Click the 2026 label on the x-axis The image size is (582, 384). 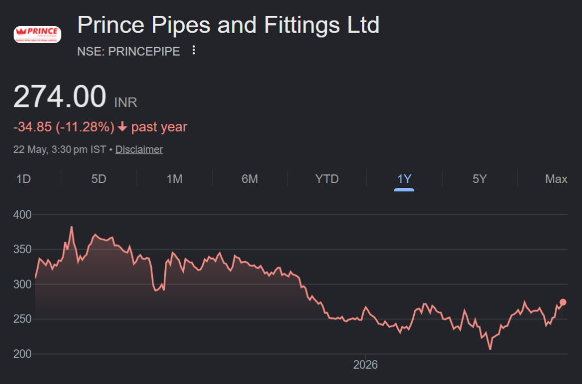click(365, 365)
